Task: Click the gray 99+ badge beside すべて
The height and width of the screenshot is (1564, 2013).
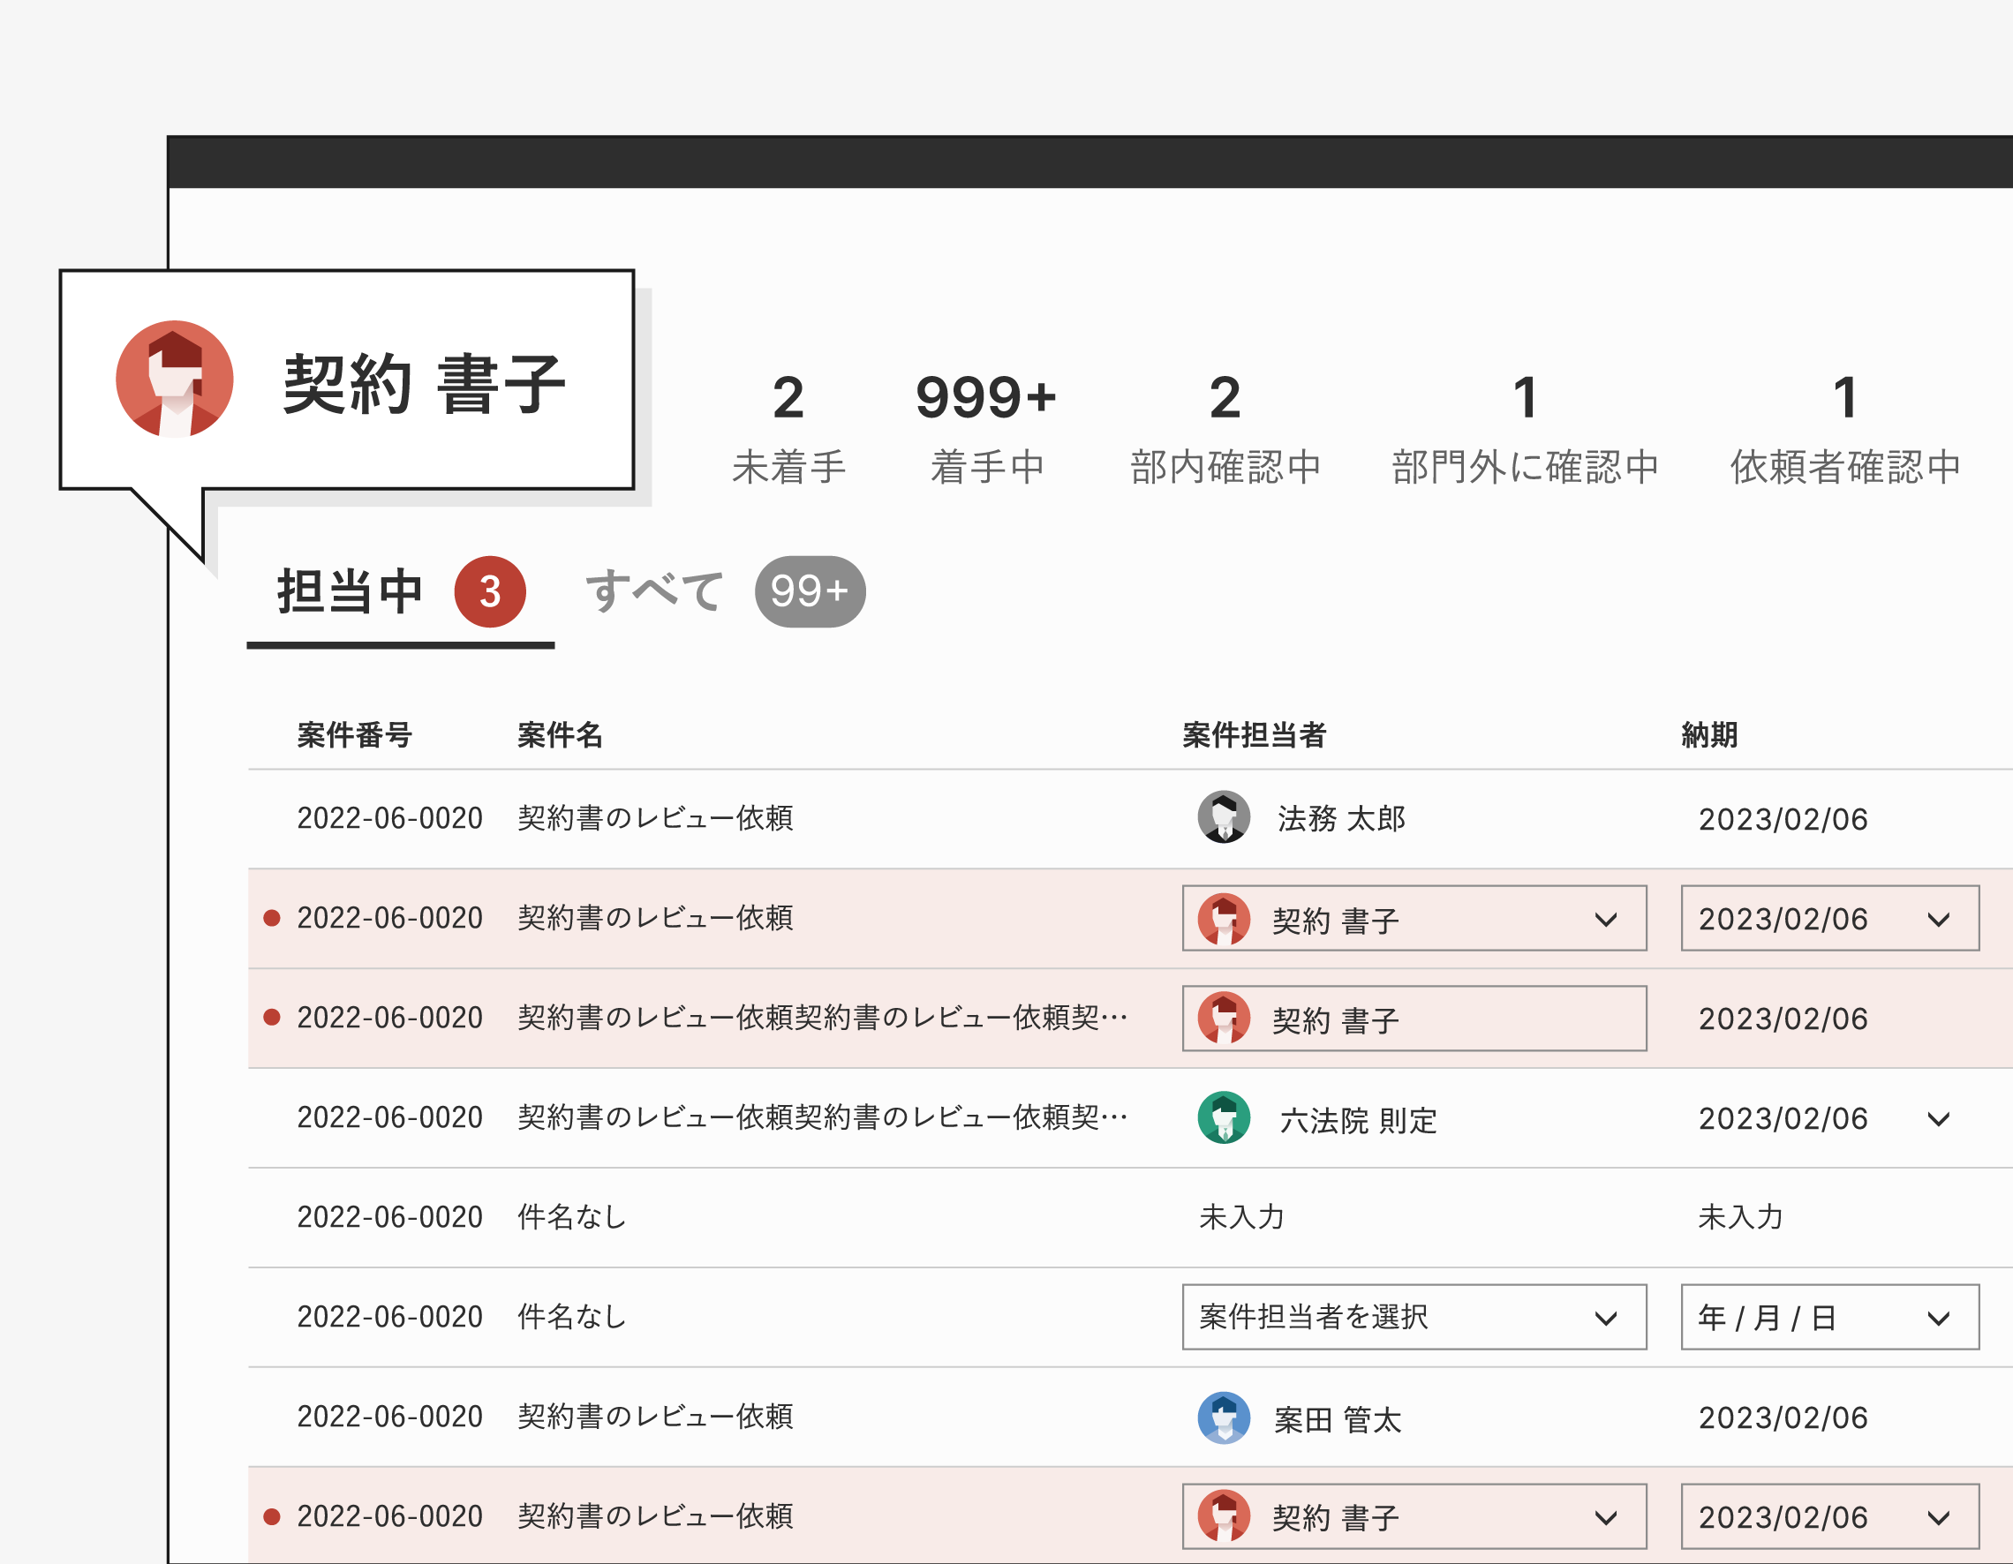Action: 810,591
